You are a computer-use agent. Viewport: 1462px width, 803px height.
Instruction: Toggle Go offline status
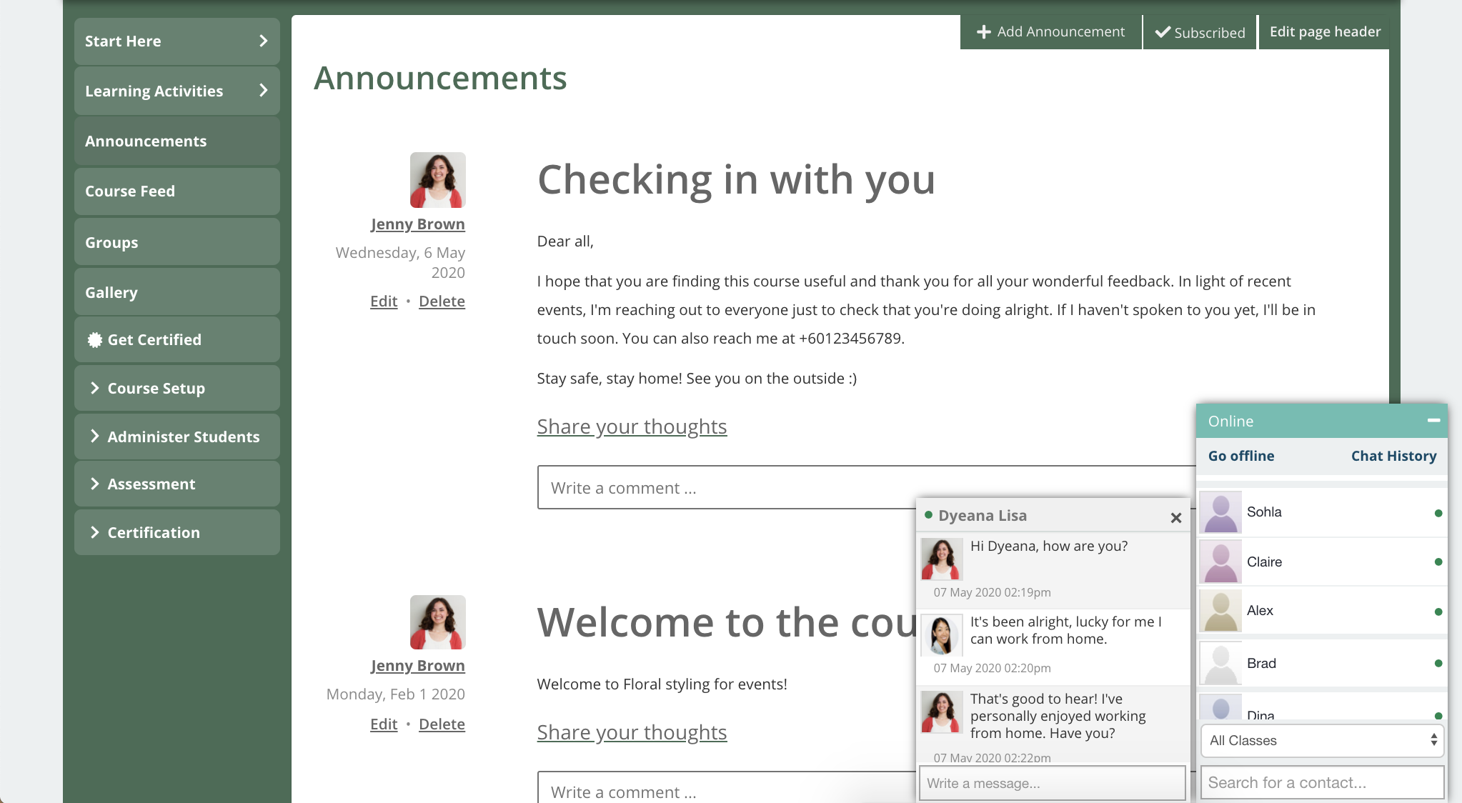pyautogui.click(x=1240, y=456)
